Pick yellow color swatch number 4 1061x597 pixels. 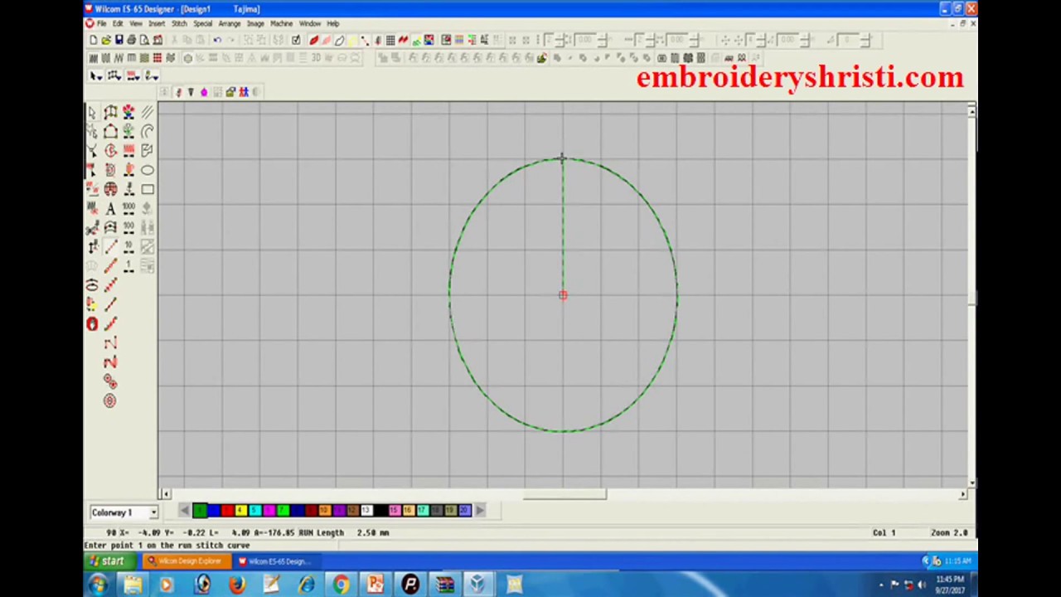point(240,510)
